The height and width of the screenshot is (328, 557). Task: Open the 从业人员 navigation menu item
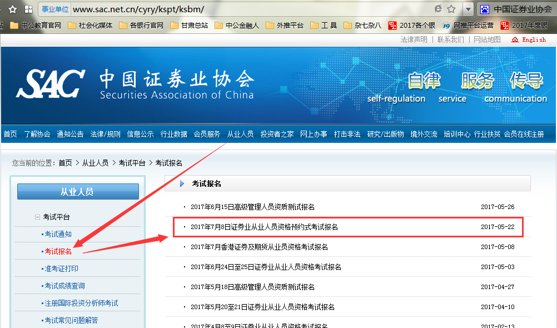point(240,134)
